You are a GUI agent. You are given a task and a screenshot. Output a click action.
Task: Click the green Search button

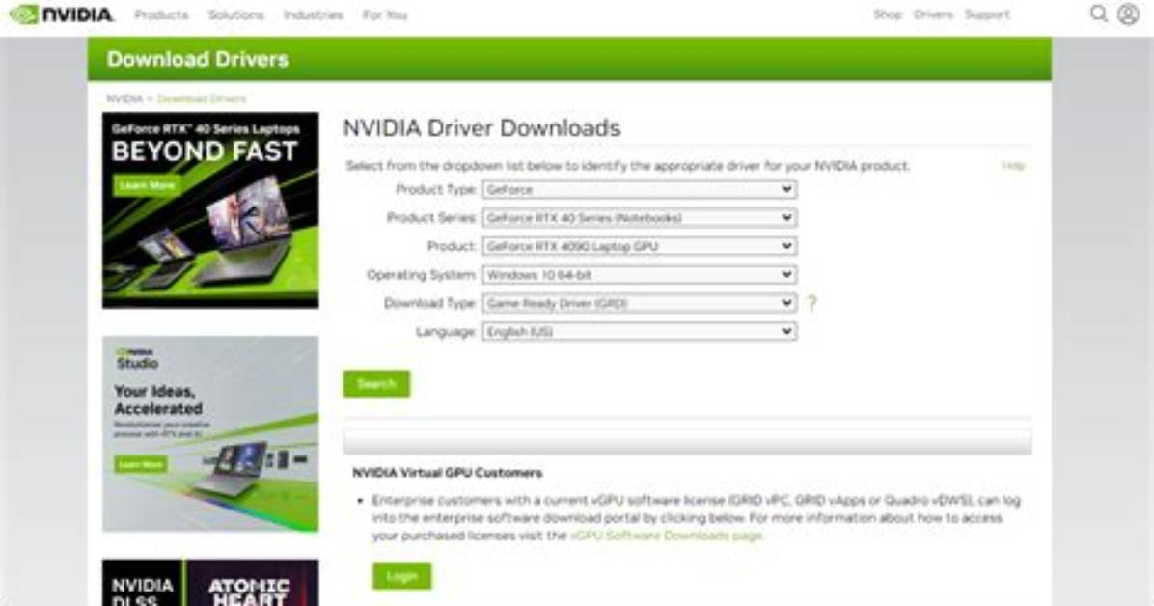pyautogui.click(x=376, y=384)
